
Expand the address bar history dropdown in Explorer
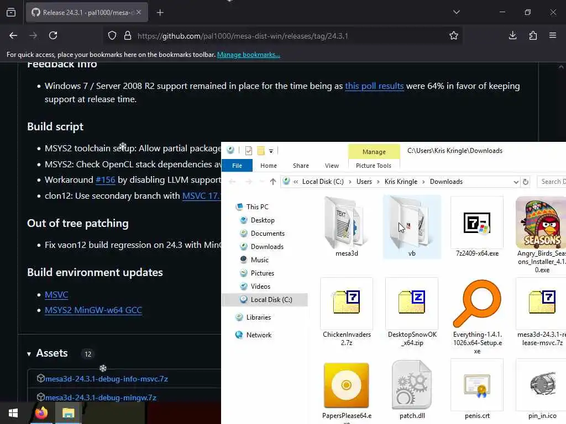coord(516,182)
